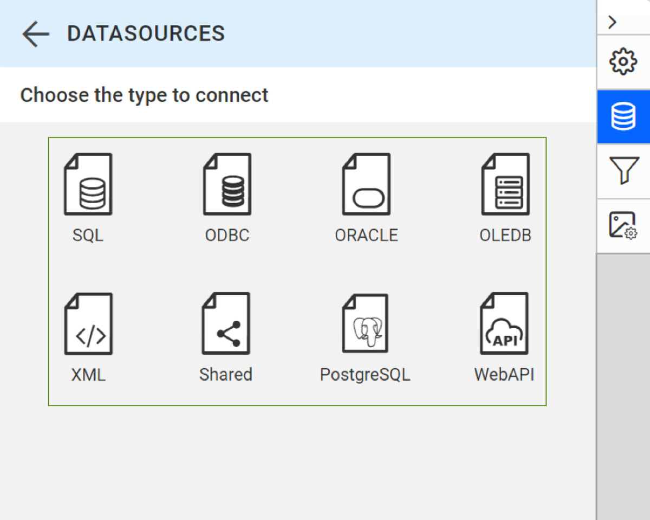Screen dimensions: 650x520
Task: Select the Shared datasource share icon
Action: pyautogui.click(x=226, y=324)
